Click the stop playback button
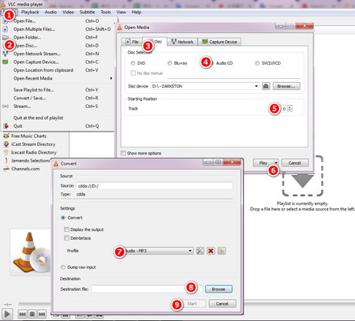Screen dimensions: 355x321 coord(32,314)
